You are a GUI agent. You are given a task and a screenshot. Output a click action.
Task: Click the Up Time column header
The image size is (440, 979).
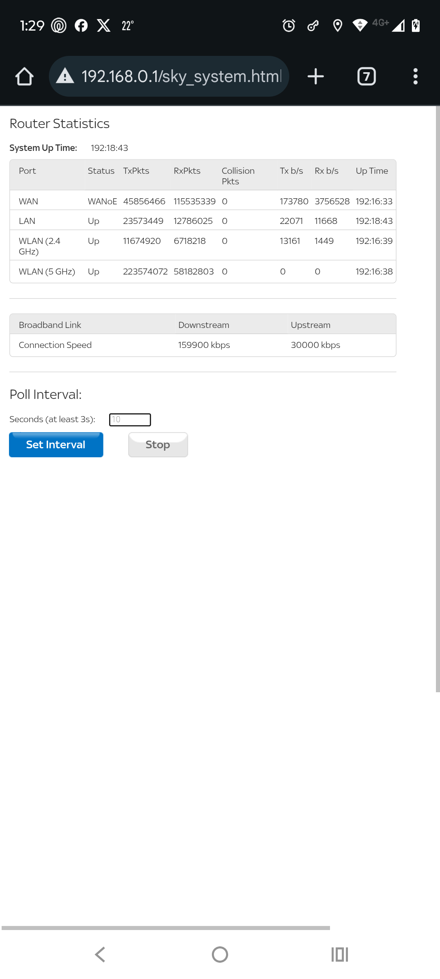(372, 171)
